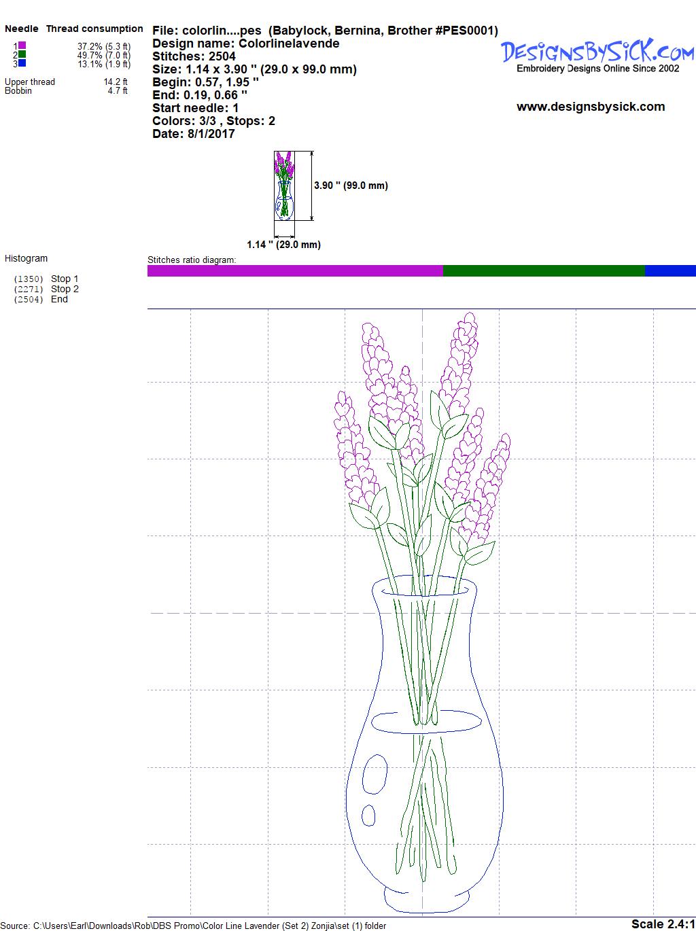Image resolution: width=696 pixels, height=931 pixels.
Task: Click the purple segment of stitches ratio bar
Action: point(295,271)
